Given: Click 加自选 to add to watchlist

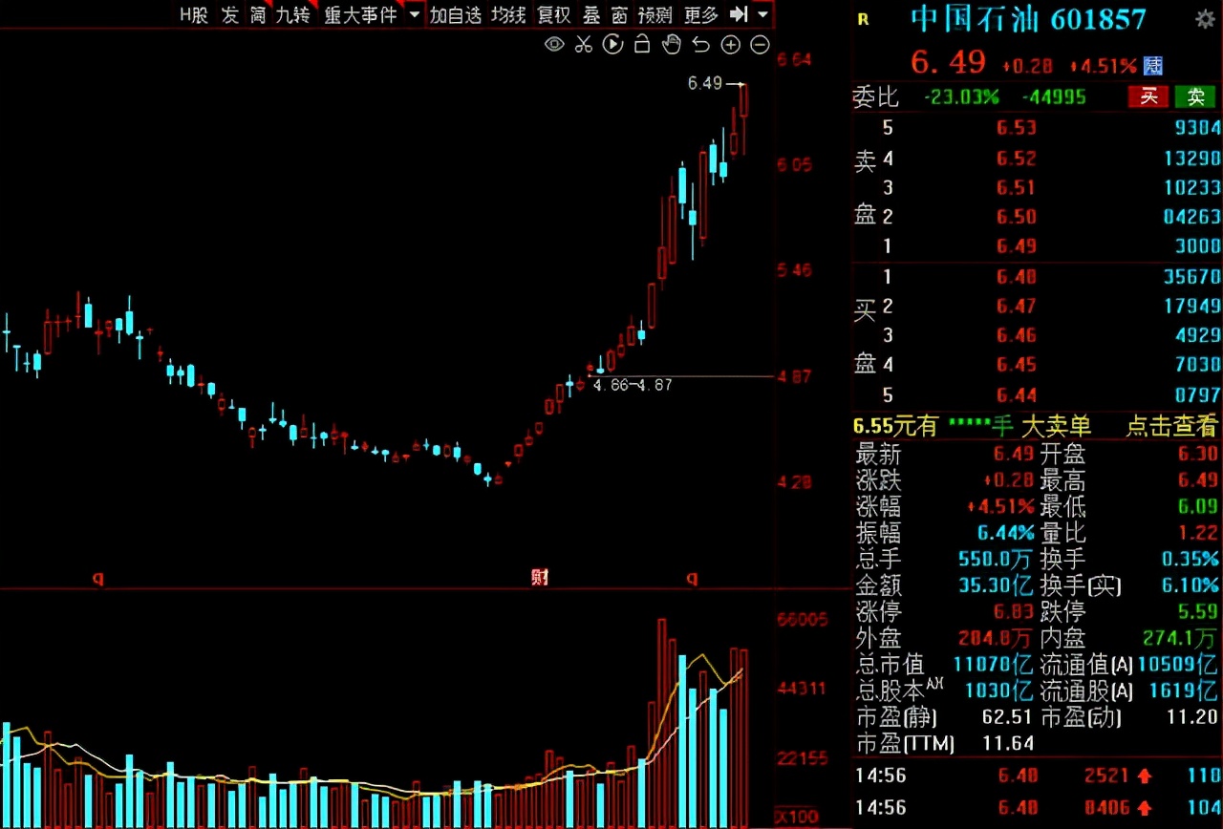Looking at the screenshot, I should pyautogui.click(x=456, y=14).
